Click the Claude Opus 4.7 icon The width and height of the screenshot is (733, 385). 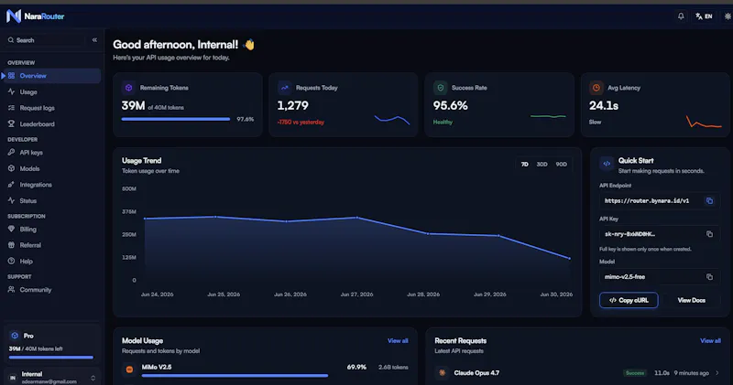[x=442, y=373]
